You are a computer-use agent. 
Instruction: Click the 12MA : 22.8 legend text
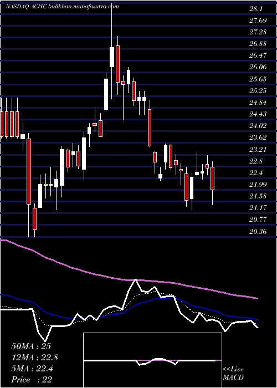tap(34, 358)
